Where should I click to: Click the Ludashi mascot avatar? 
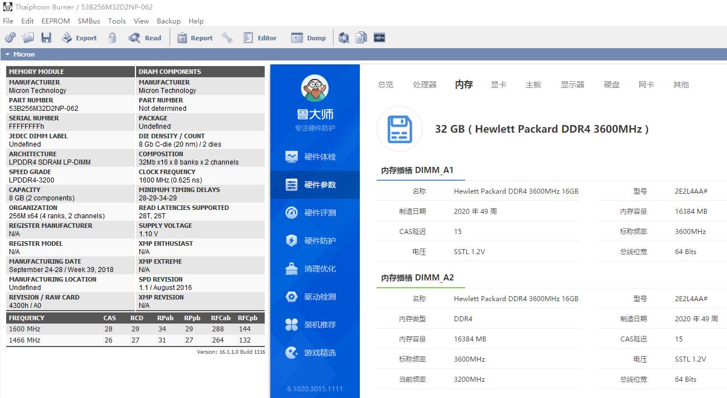[x=315, y=88]
